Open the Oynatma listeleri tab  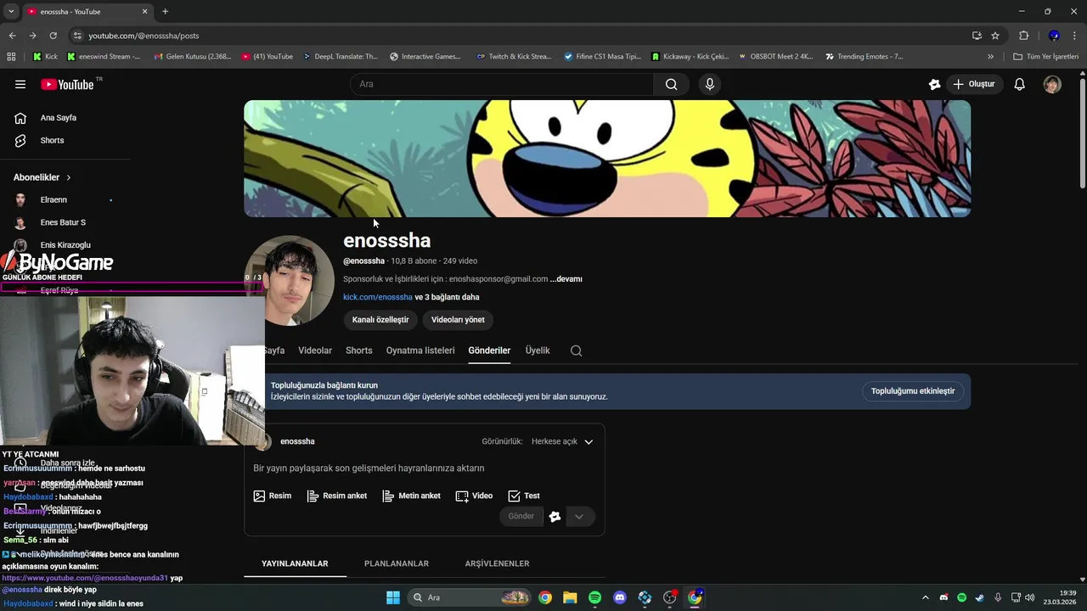420,350
